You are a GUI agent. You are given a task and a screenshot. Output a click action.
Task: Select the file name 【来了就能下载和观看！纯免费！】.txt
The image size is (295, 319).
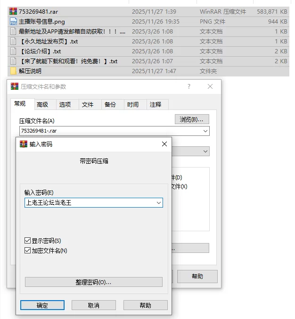point(68,61)
